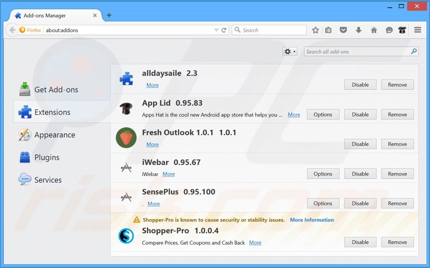Click More link under SensePlus

point(153,204)
